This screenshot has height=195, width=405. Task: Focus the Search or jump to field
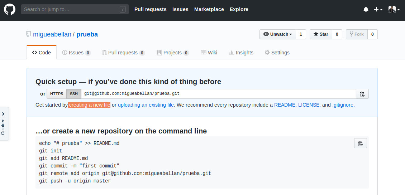pos(75,9)
